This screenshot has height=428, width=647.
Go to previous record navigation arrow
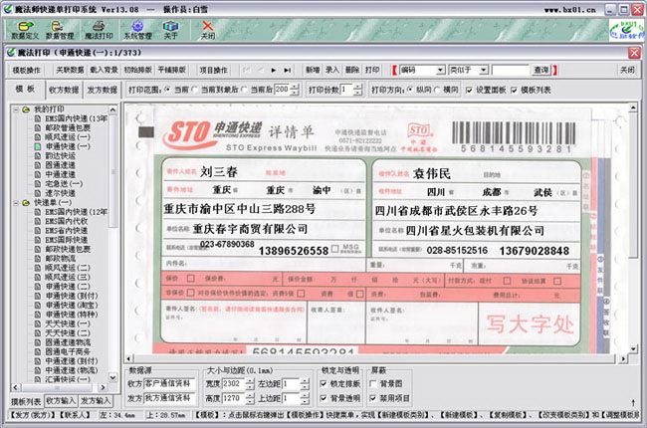pos(260,70)
